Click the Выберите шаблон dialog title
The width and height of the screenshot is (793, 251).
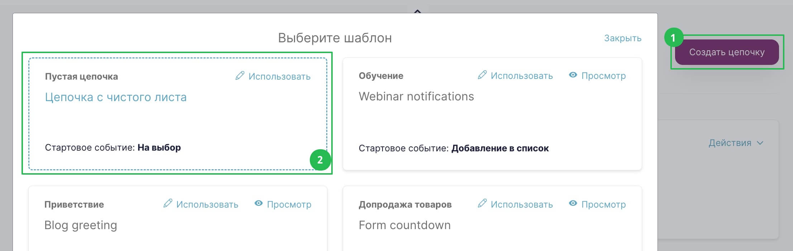point(335,38)
